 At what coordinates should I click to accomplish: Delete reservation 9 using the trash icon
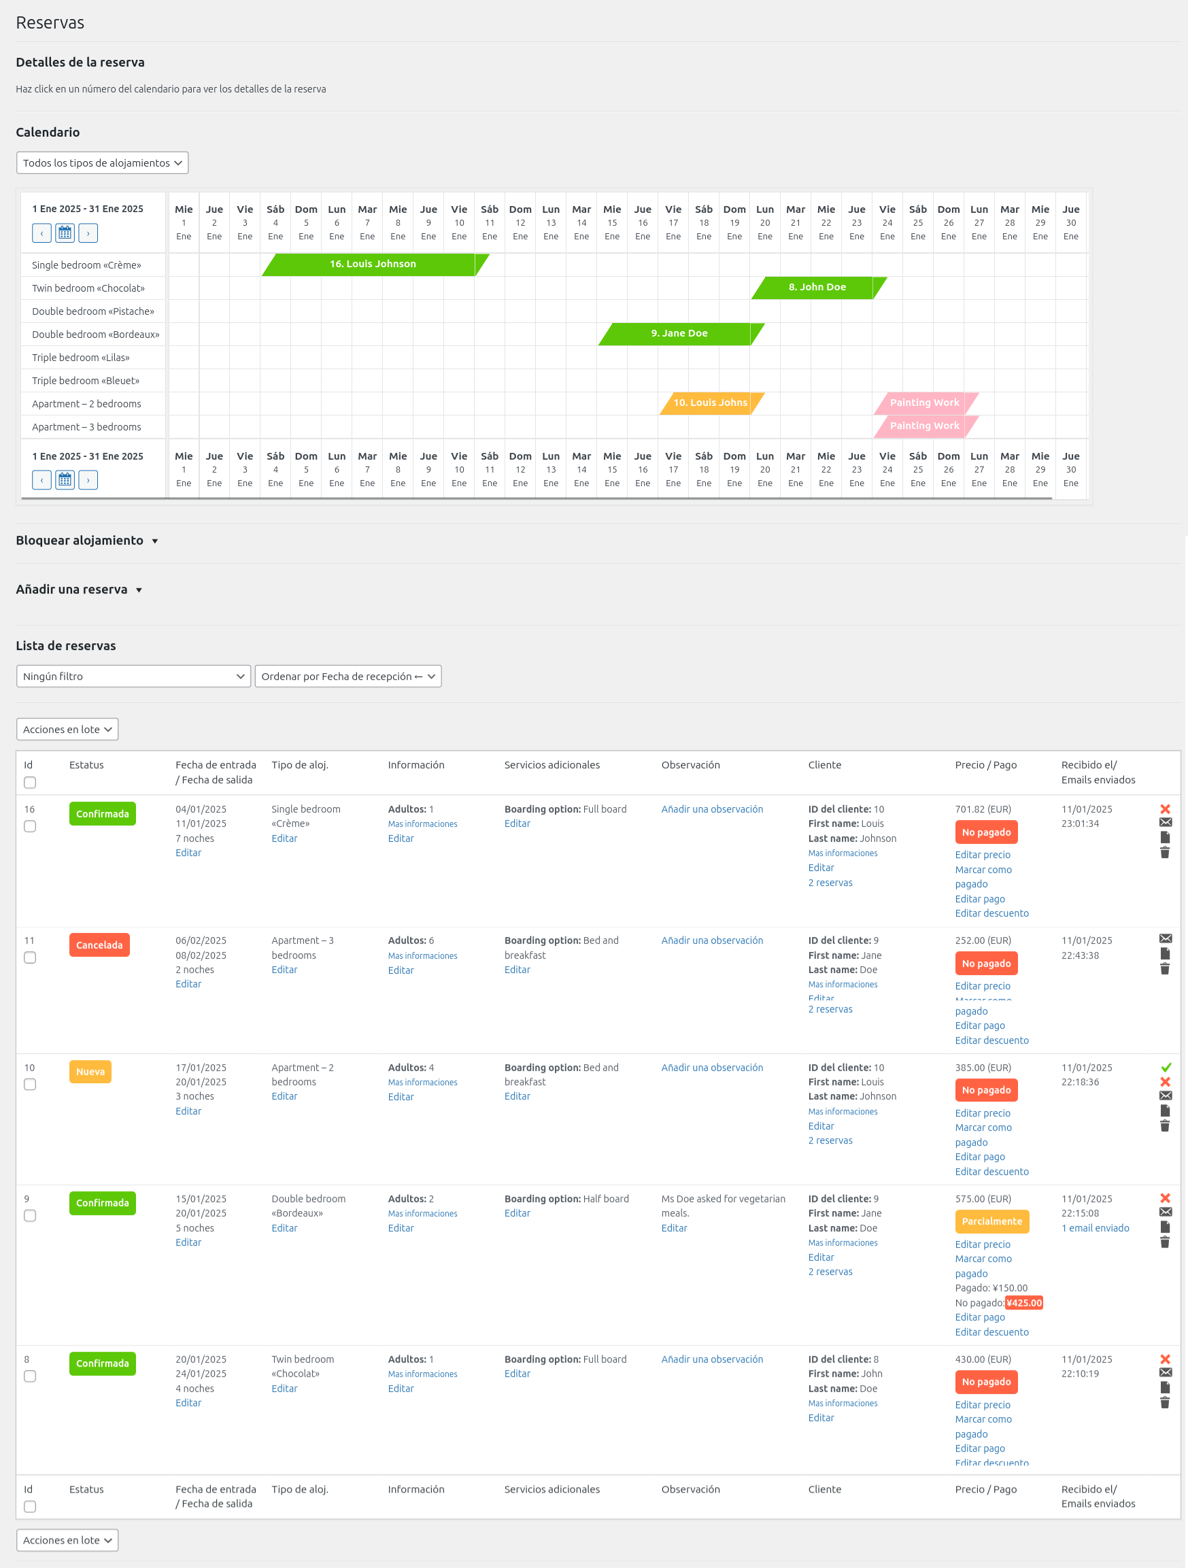pyautogui.click(x=1164, y=1242)
